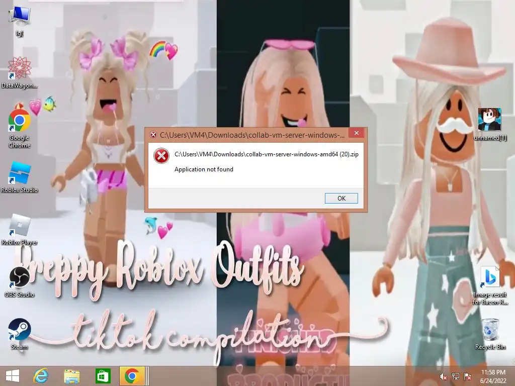
Task: Launch OBS Studio from the desktop
Action: pyautogui.click(x=19, y=281)
